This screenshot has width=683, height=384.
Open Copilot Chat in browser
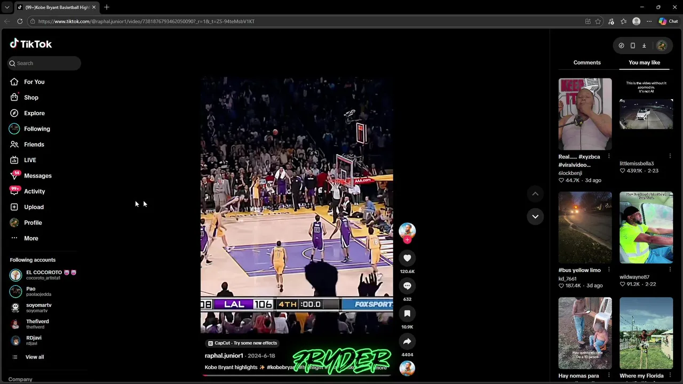click(668, 21)
